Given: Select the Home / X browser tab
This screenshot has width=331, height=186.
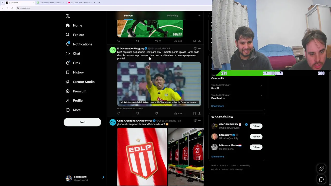Looking at the screenshot, I should (20, 3).
